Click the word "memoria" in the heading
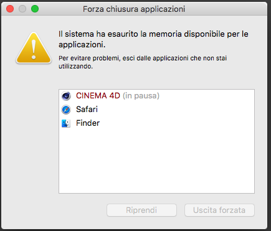Image resolution: width=271 pixels, height=231 pixels. (165, 34)
